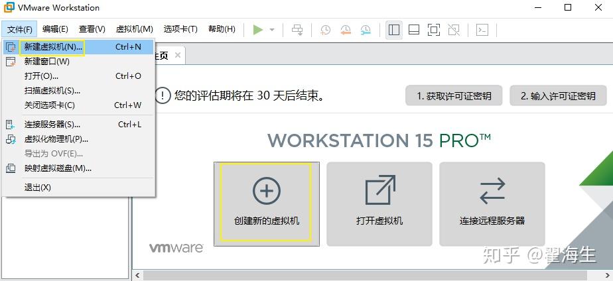The image size is (613, 281).
Task: Enter full screen mode icon
Action: click(x=434, y=30)
